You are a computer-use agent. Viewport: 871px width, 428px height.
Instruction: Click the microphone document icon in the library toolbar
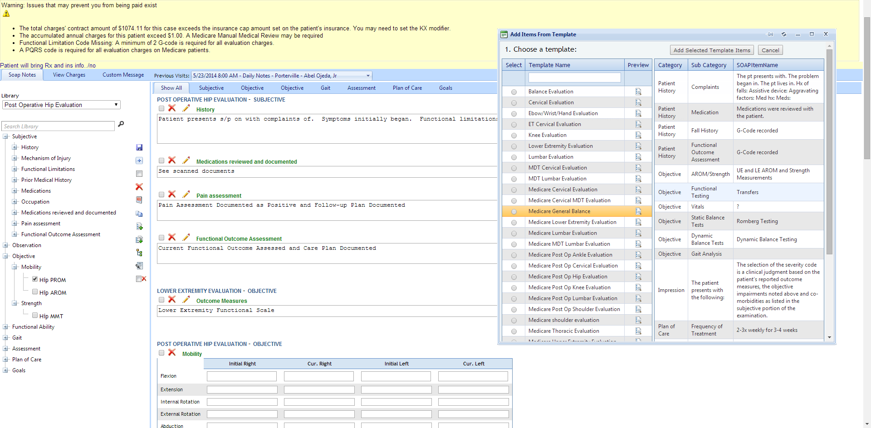139,266
